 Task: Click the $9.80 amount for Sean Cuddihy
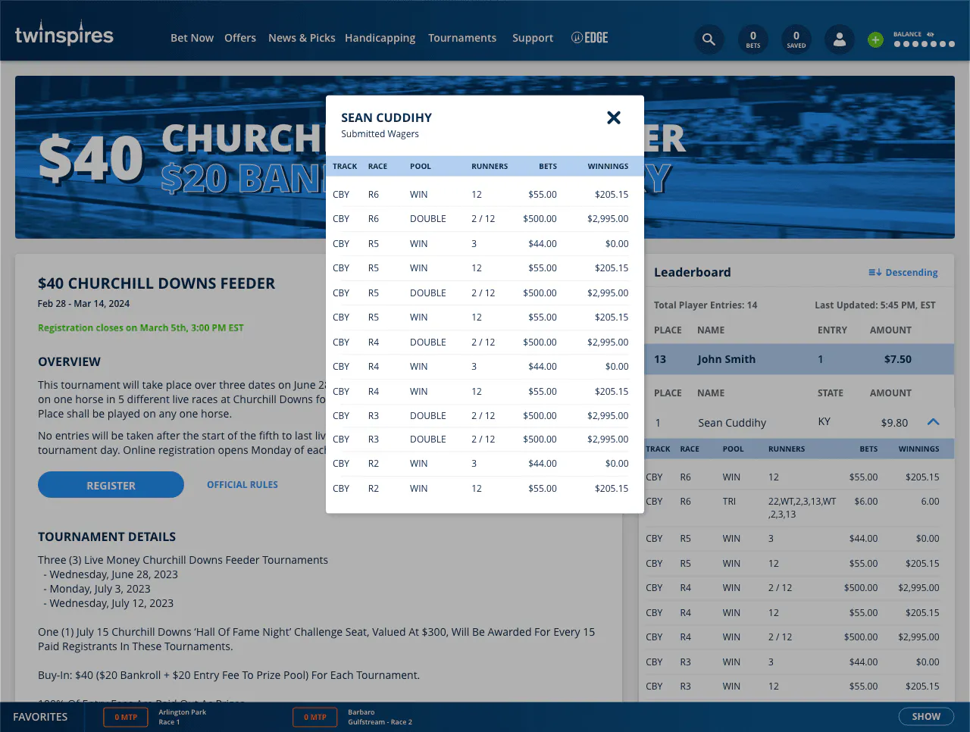coord(894,423)
